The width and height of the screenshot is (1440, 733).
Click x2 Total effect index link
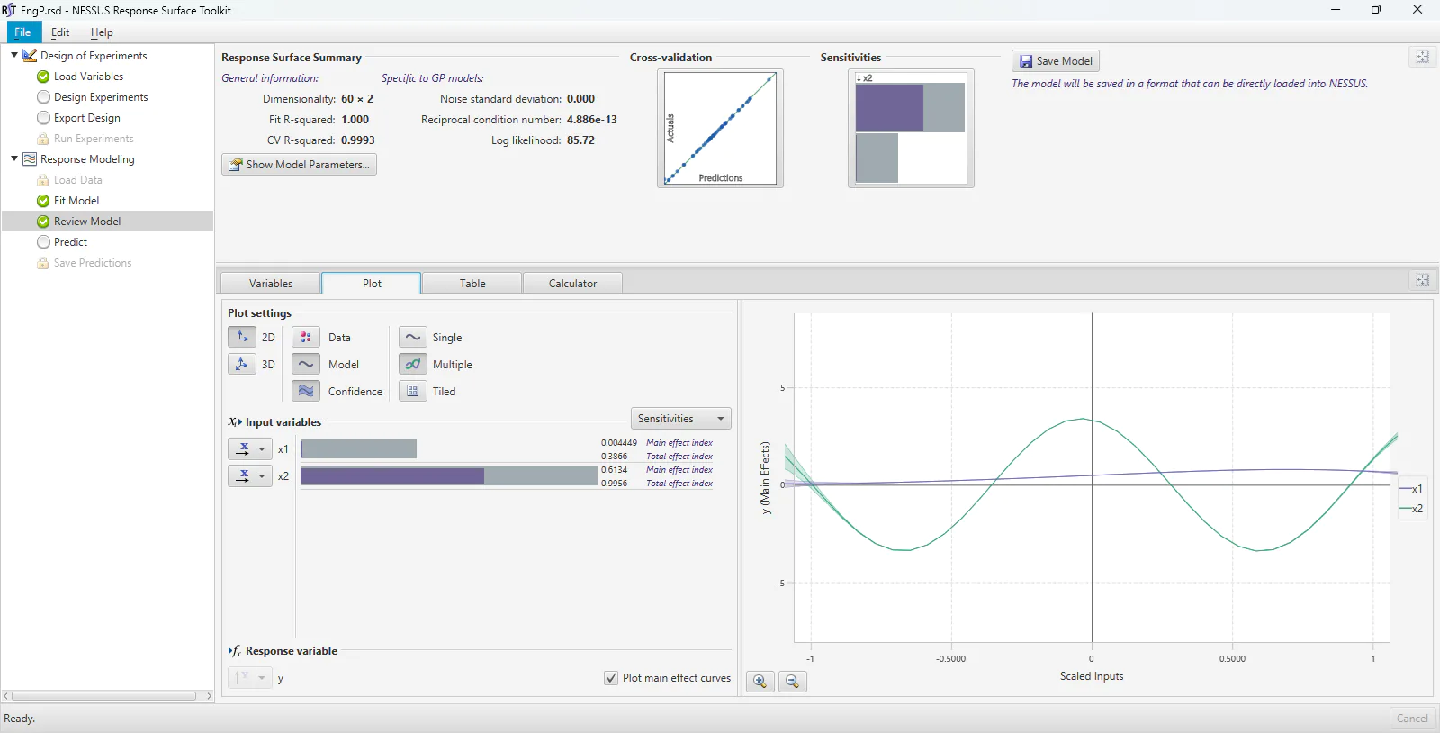coord(679,484)
